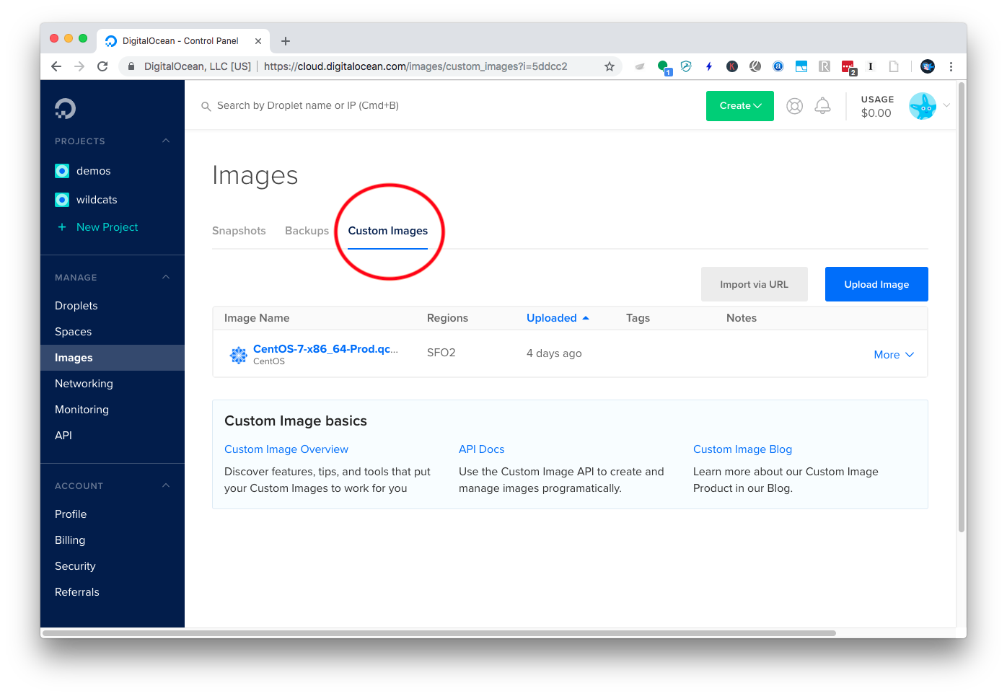Click the demos project icon
Image resolution: width=1007 pixels, height=696 pixels.
pos(62,171)
